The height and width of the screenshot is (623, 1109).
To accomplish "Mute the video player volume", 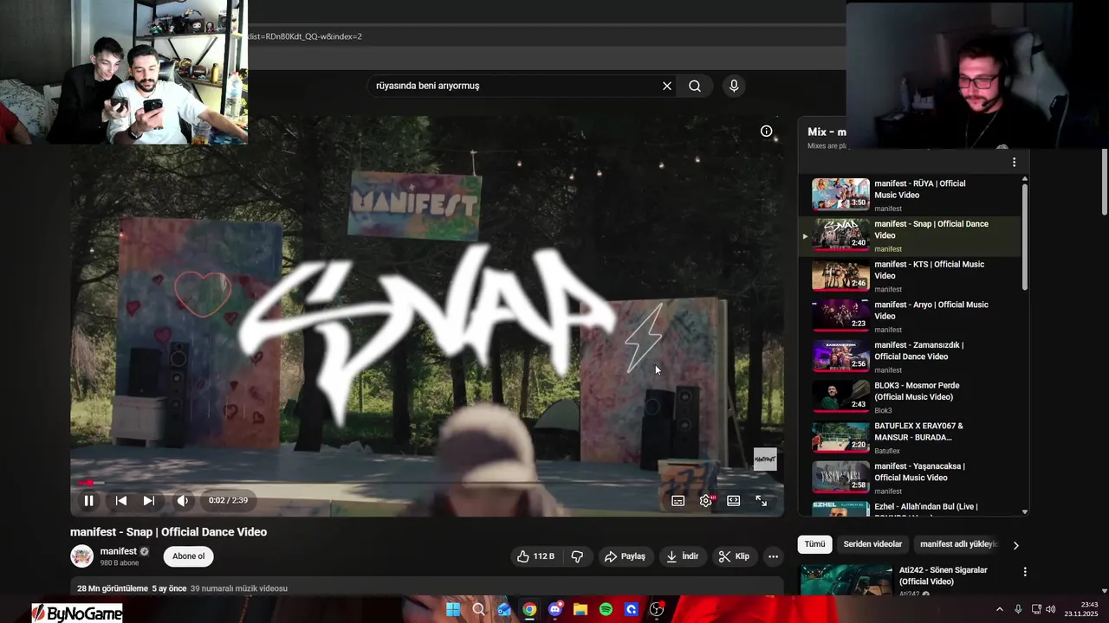I will point(183,500).
